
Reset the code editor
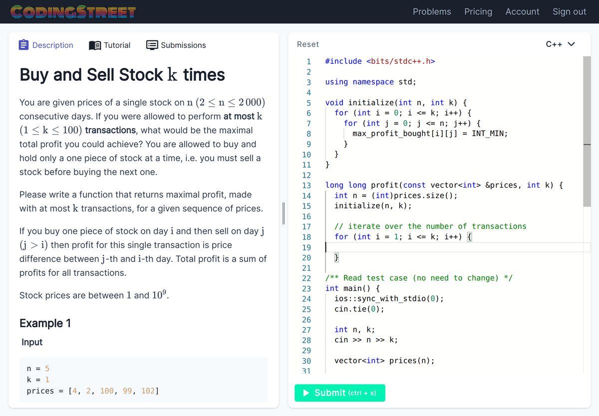tap(307, 44)
